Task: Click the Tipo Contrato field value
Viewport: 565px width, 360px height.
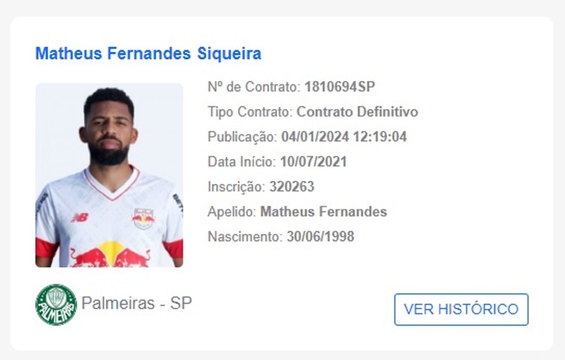Action: 357,112
